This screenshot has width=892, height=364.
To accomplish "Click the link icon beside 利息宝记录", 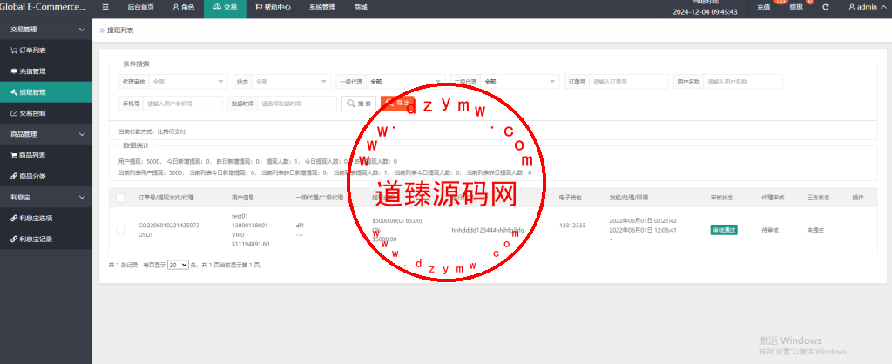I will (14, 239).
